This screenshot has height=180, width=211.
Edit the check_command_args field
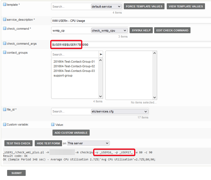click(x=131, y=44)
